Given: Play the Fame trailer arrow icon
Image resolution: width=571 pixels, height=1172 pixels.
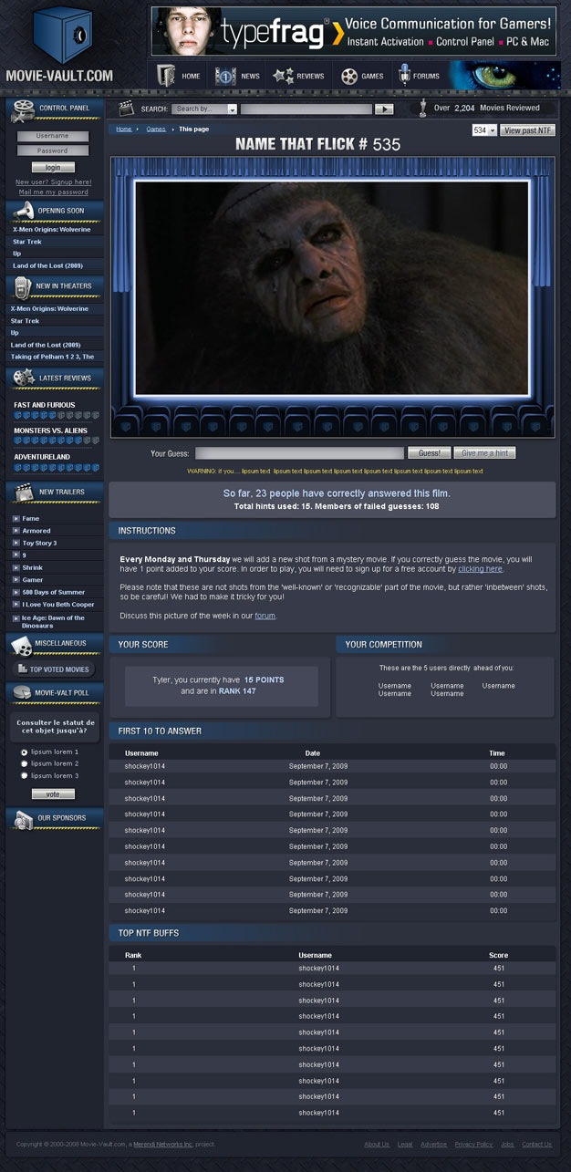Looking at the screenshot, I should (16, 519).
